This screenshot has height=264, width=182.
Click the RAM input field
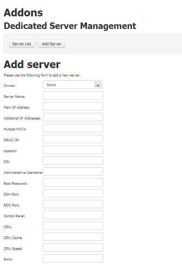(x=73, y=259)
